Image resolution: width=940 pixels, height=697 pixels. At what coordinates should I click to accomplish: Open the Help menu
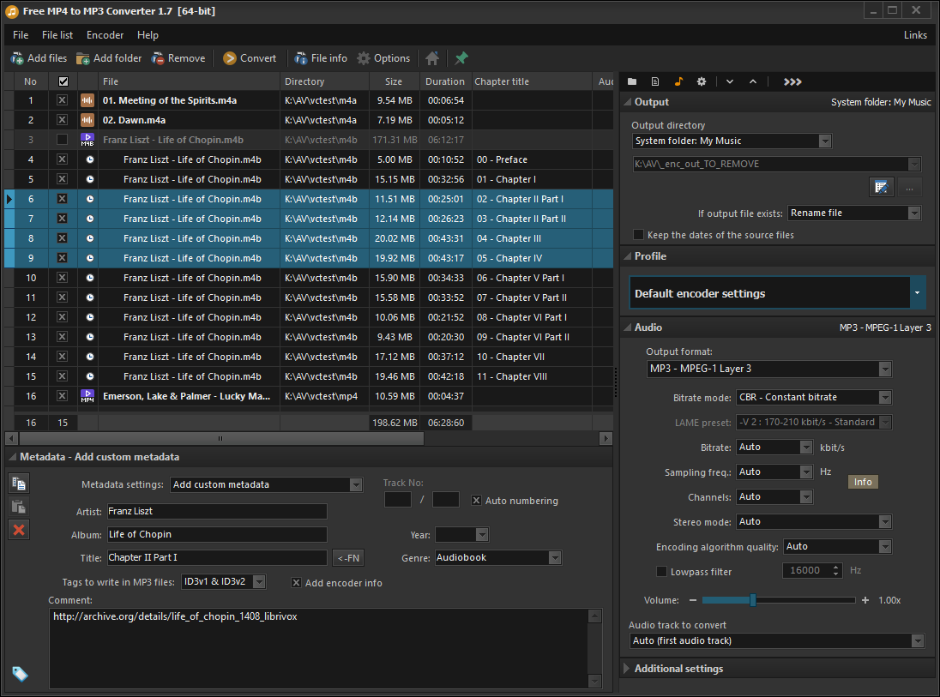click(148, 35)
